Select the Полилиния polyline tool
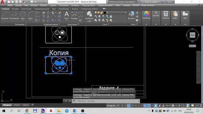Image resolution: width=203 pixels, height=114 pixels. tap(14, 15)
